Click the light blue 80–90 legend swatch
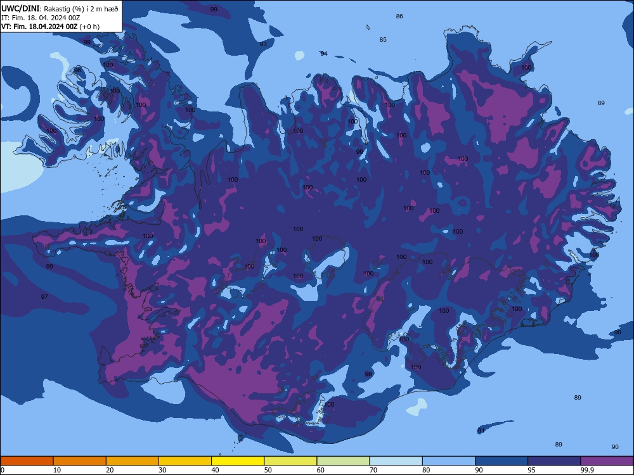The height and width of the screenshot is (475, 634). (x=449, y=461)
